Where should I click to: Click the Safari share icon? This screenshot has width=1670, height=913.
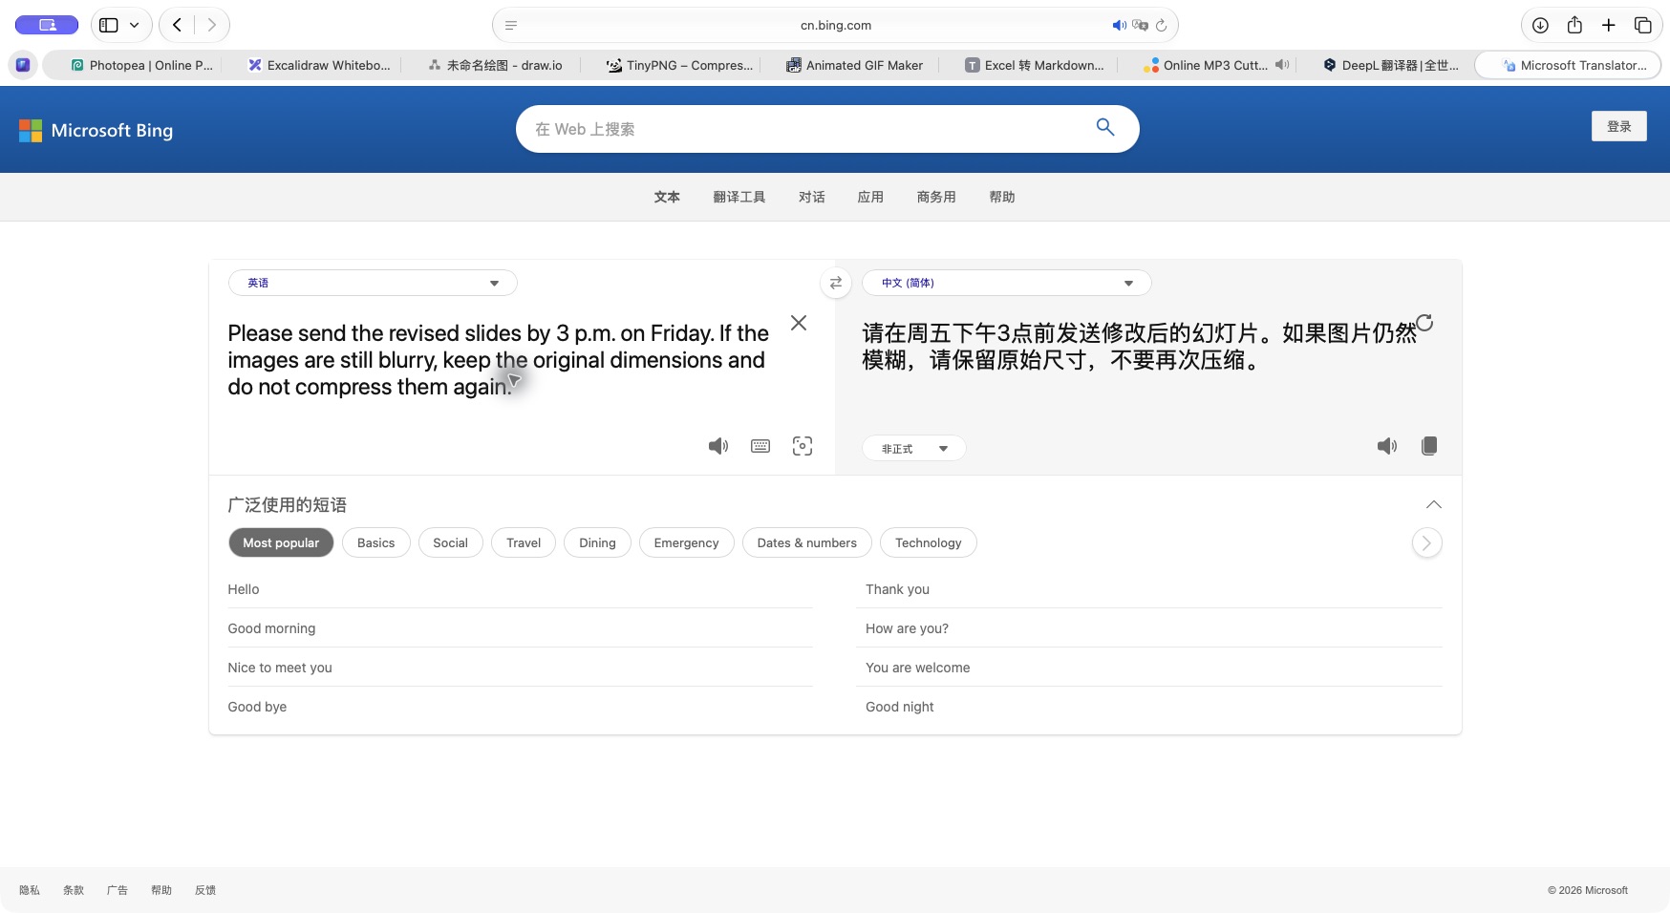coord(1574,26)
